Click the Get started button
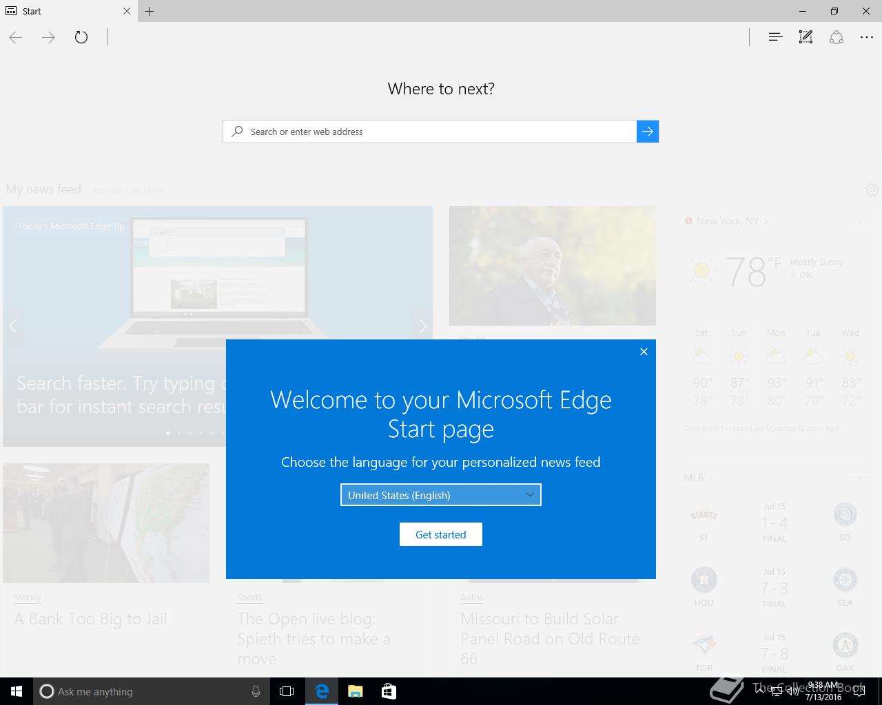This screenshot has height=705, width=882. [441, 534]
